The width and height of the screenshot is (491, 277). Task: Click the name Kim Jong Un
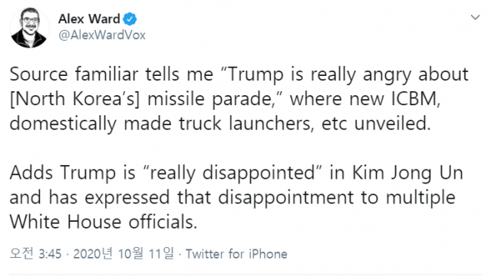(407, 173)
